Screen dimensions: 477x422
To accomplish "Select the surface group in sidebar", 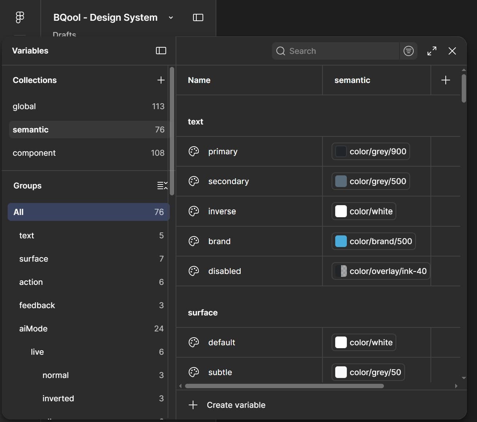I will (x=89, y=259).
